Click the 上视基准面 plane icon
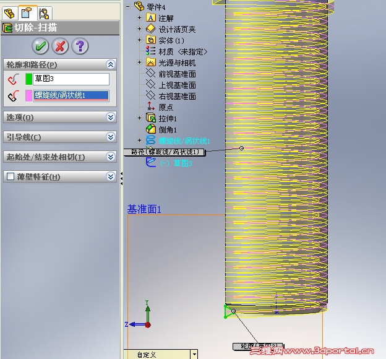Screen dimensions: 386x359 tap(151, 84)
